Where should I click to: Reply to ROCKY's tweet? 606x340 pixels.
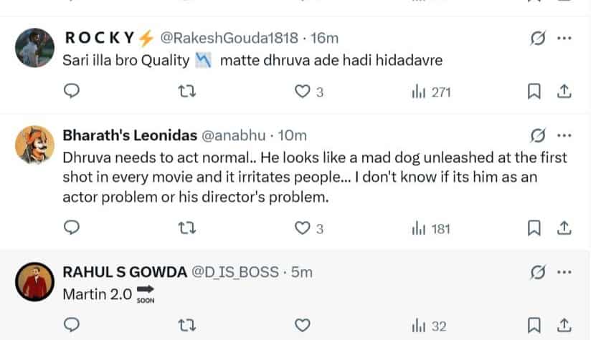(x=71, y=92)
